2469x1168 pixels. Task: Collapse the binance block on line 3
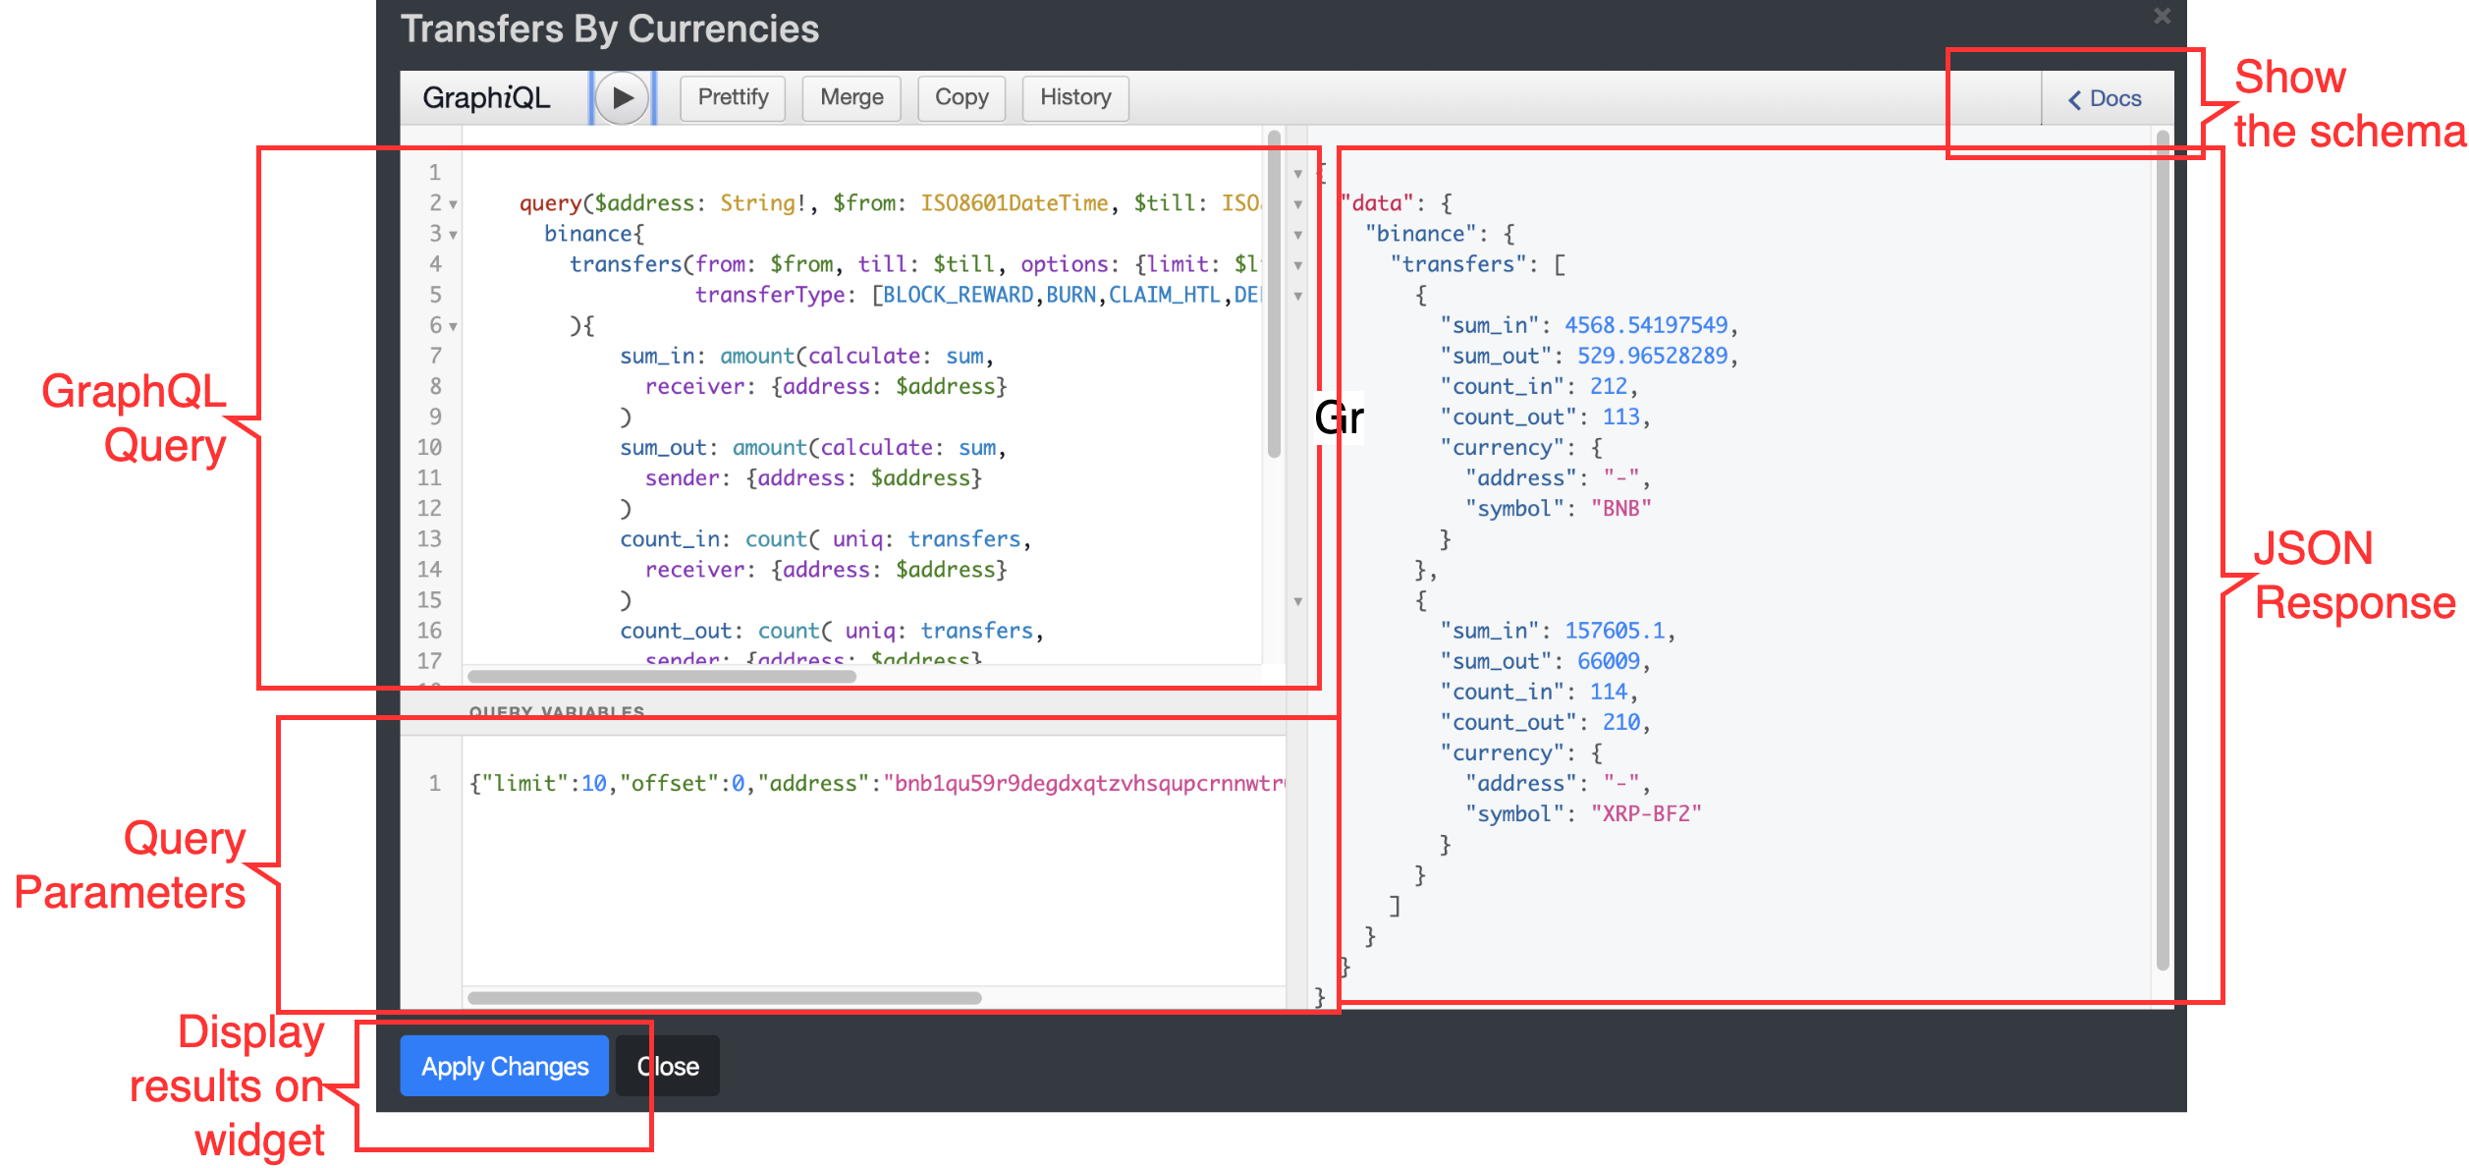[x=451, y=234]
